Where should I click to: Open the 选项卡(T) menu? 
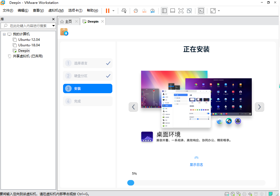75,10
